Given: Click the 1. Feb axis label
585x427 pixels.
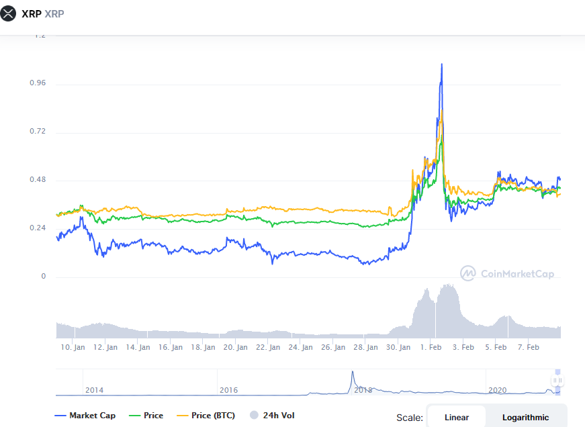Looking at the screenshot, I should [431, 347].
